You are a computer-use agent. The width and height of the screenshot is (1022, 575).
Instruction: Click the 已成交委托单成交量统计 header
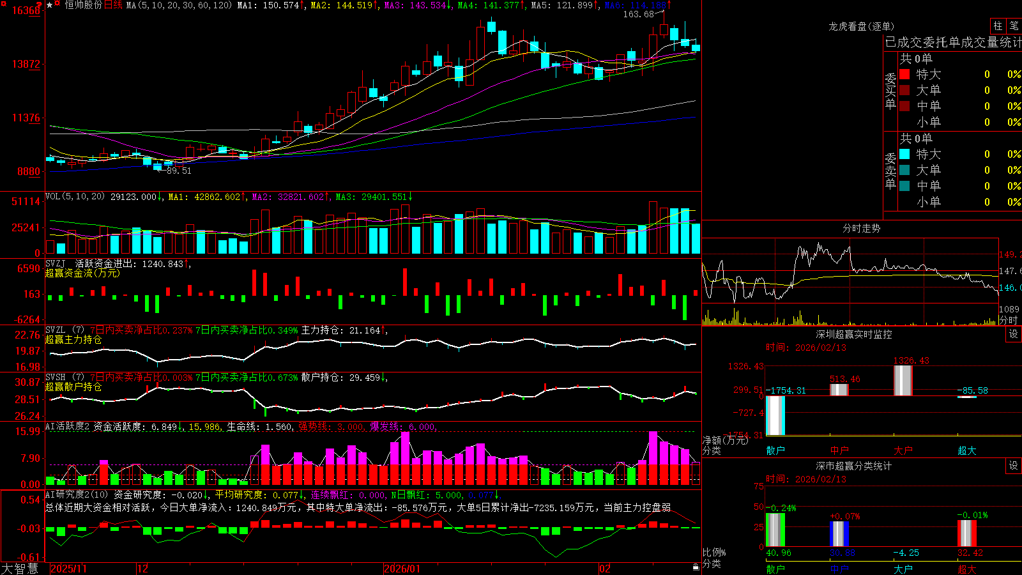point(953,42)
